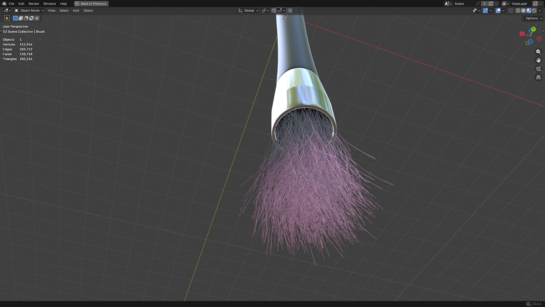Click the X axis in navigation gizmo

(x=522, y=34)
